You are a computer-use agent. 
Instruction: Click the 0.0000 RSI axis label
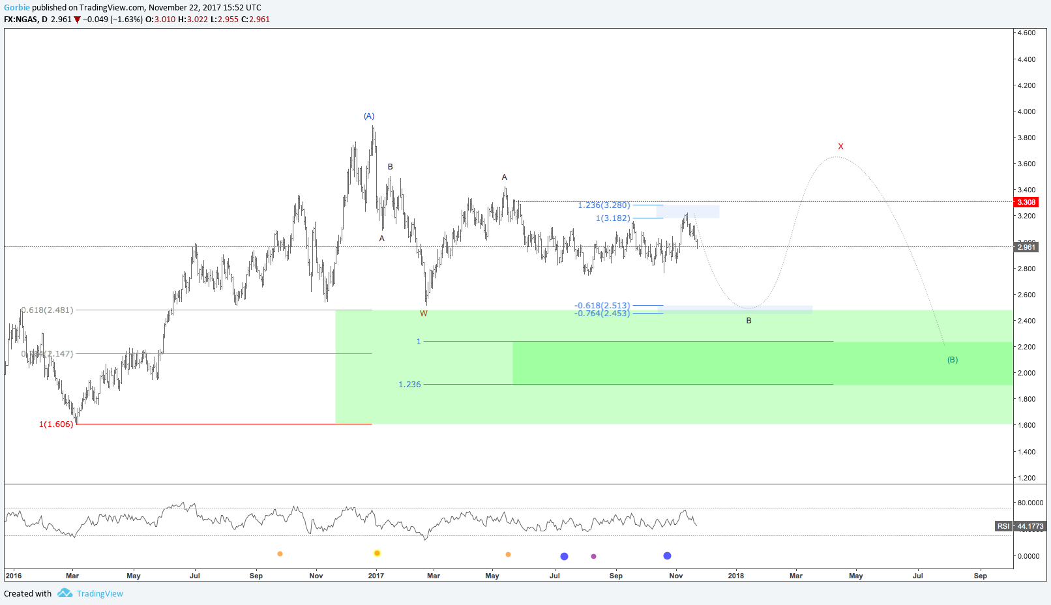pos(1029,556)
